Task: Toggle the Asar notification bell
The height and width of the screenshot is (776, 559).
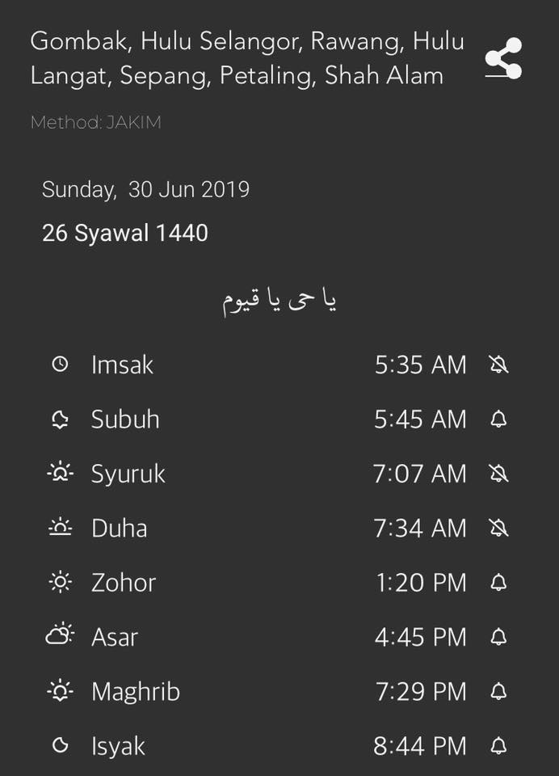Action: tap(498, 637)
